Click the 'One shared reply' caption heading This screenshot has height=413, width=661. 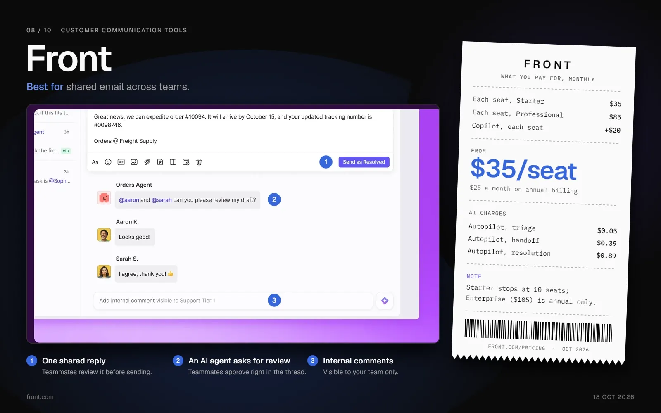coord(74,361)
